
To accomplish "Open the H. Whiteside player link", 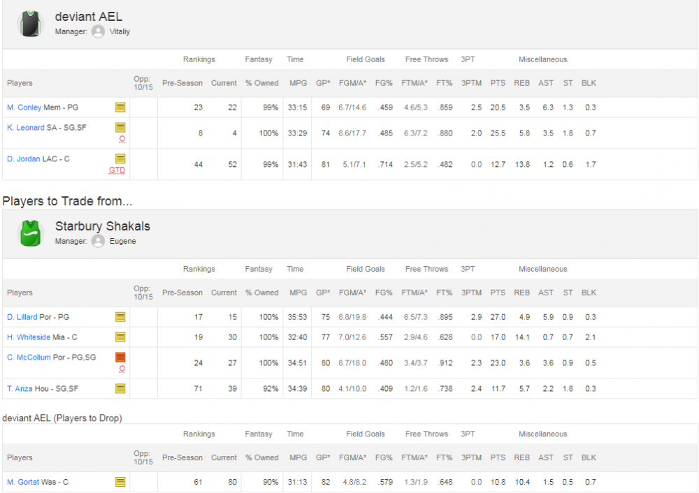I will coord(29,337).
